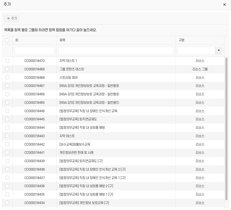
Task: Focus the ID filter input field
Action: tap(34, 51)
